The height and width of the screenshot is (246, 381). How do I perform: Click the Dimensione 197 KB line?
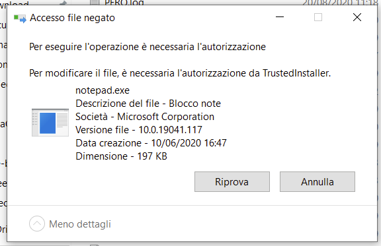pyautogui.click(x=121, y=156)
